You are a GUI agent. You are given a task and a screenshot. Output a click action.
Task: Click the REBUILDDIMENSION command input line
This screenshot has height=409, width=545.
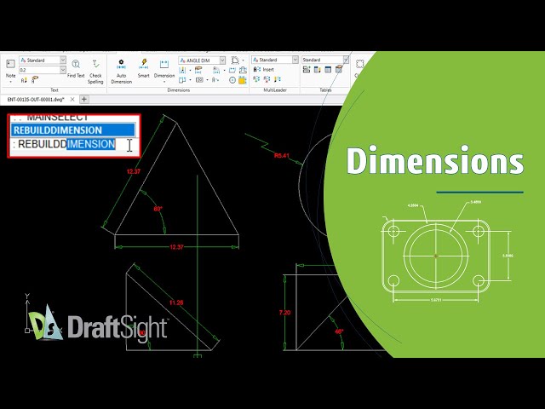[x=72, y=144]
